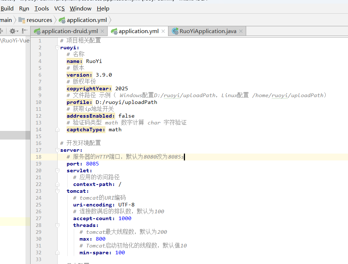Click the captchaType value math
Viewport: 348px width, 264px height.
pos(115,129)
